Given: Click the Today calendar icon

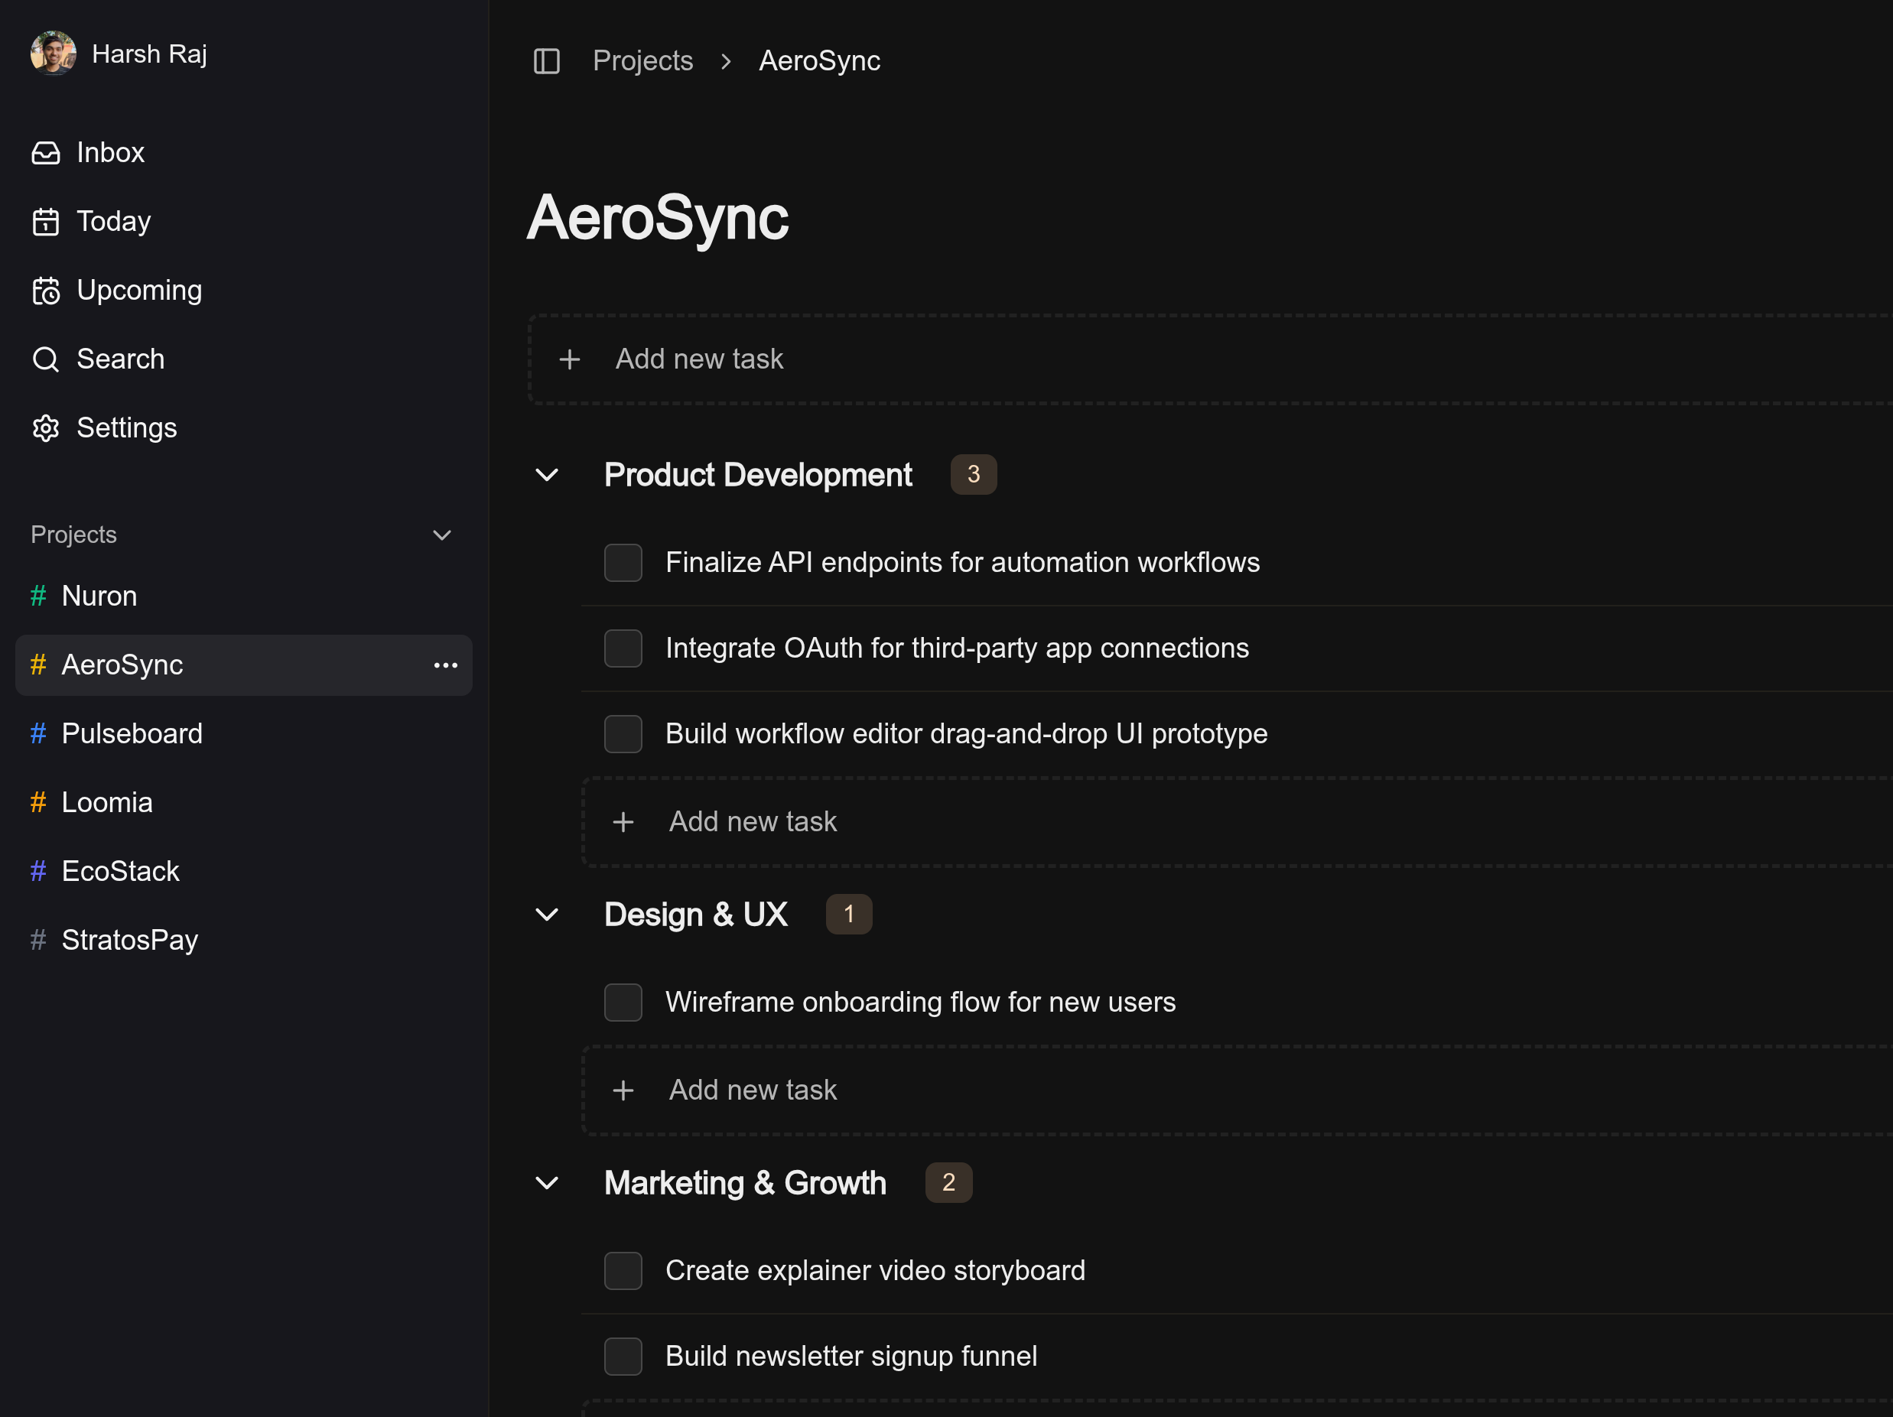Looking at the screenshot, I should pos(45,222).
